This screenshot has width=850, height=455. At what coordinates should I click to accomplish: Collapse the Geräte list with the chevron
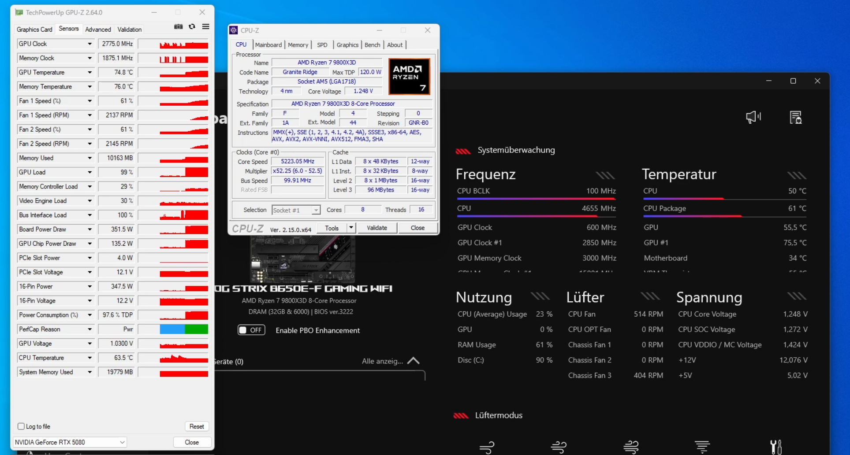(413, 361)
